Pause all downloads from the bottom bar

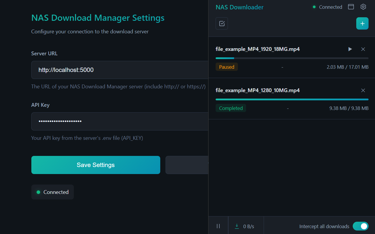(x=218, y=226)
